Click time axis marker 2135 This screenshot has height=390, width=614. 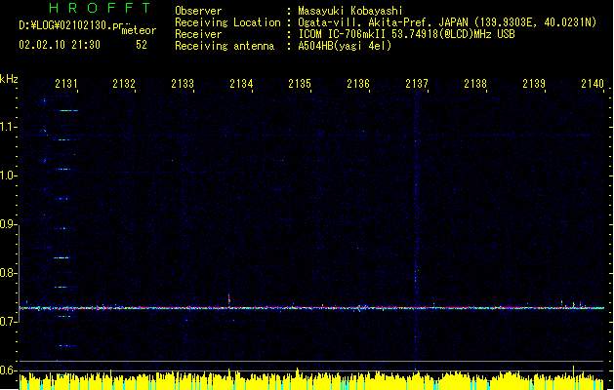300,84
